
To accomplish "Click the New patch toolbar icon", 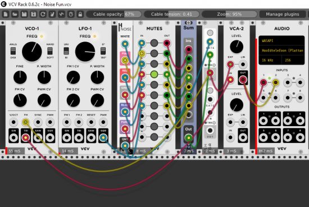I will click(5, 14).
